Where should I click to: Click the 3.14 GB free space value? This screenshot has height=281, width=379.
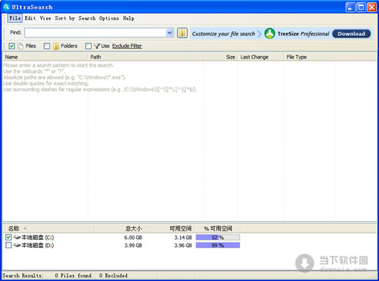pyautogui.click(x=183, y=237)
